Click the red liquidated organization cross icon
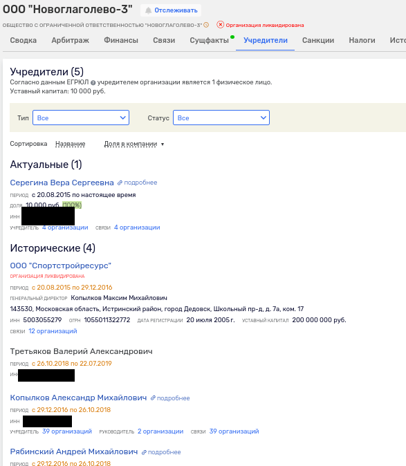The image size is (406, 466). click(x=220, y=25)
